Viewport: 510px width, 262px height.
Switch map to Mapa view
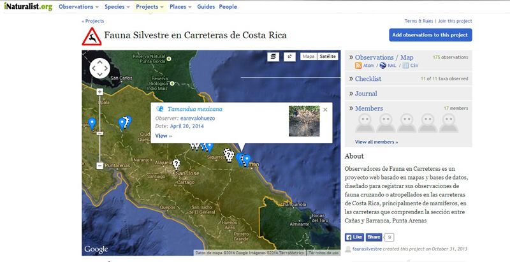tap(308, 57)
